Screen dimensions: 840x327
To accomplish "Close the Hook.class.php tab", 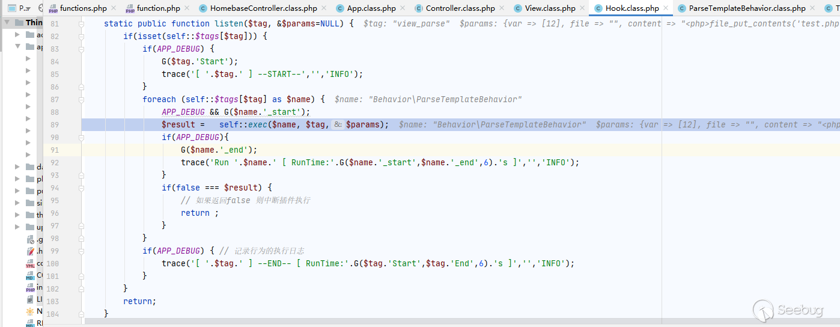I will click(x=666, y=8).
